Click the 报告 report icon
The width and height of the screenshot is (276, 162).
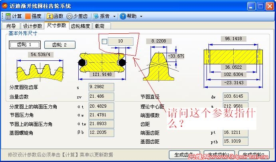pyautogui.click(x=96, y=16)
